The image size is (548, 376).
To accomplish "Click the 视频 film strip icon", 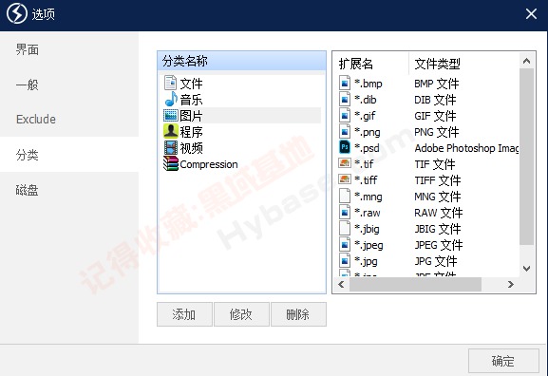I will (x=171, y=148).
